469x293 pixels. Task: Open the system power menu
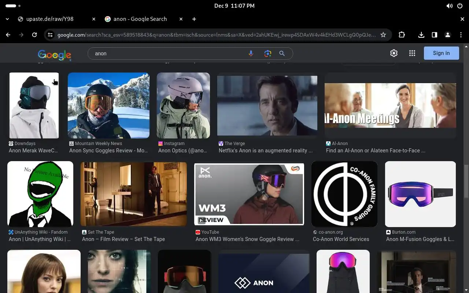click(x=460, y=6)
